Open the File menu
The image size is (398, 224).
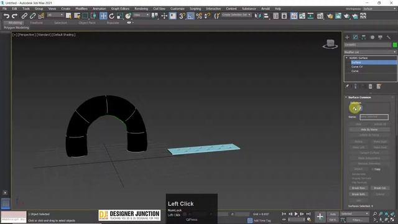(x=4, y=9)
